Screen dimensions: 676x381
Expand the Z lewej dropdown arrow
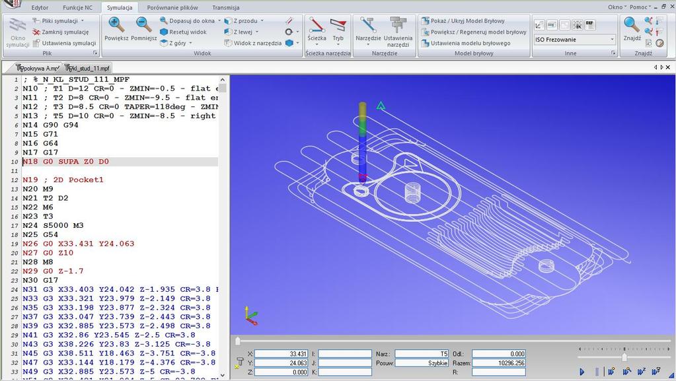pos(257,32)
